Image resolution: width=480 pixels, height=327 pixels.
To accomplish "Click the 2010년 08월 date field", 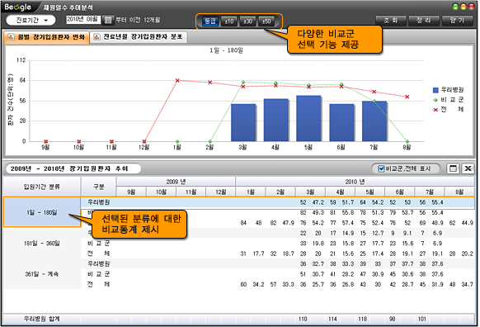I will [x=83, y=19].
